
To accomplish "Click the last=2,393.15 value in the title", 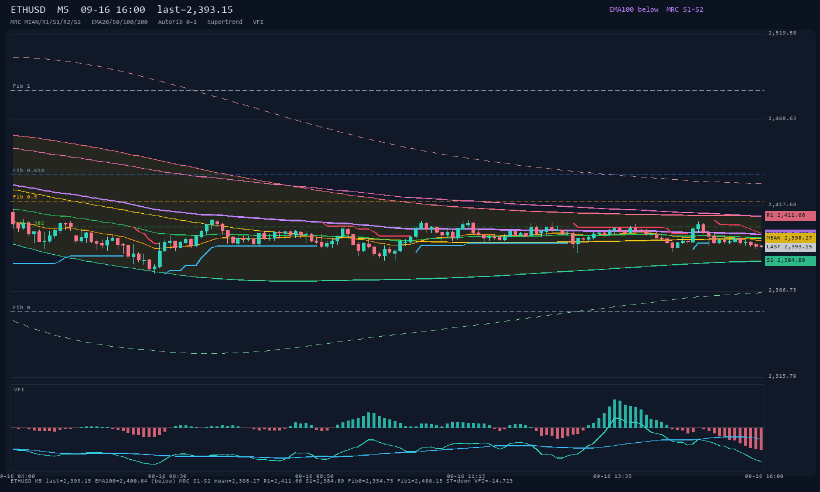I will (x=195, y=9).
